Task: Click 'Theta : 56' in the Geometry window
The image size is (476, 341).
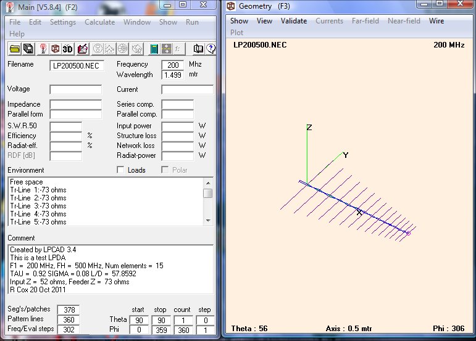Action: [249, 329]
